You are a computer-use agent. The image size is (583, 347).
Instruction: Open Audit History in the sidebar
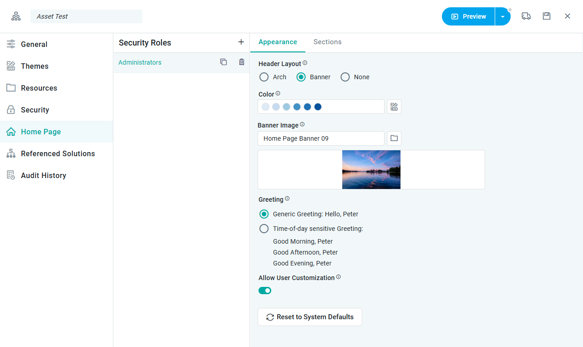43,175
